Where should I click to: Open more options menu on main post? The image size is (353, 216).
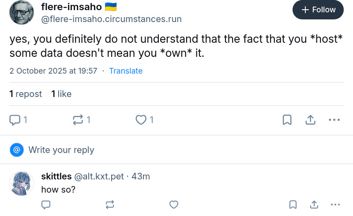coord(334,120)
